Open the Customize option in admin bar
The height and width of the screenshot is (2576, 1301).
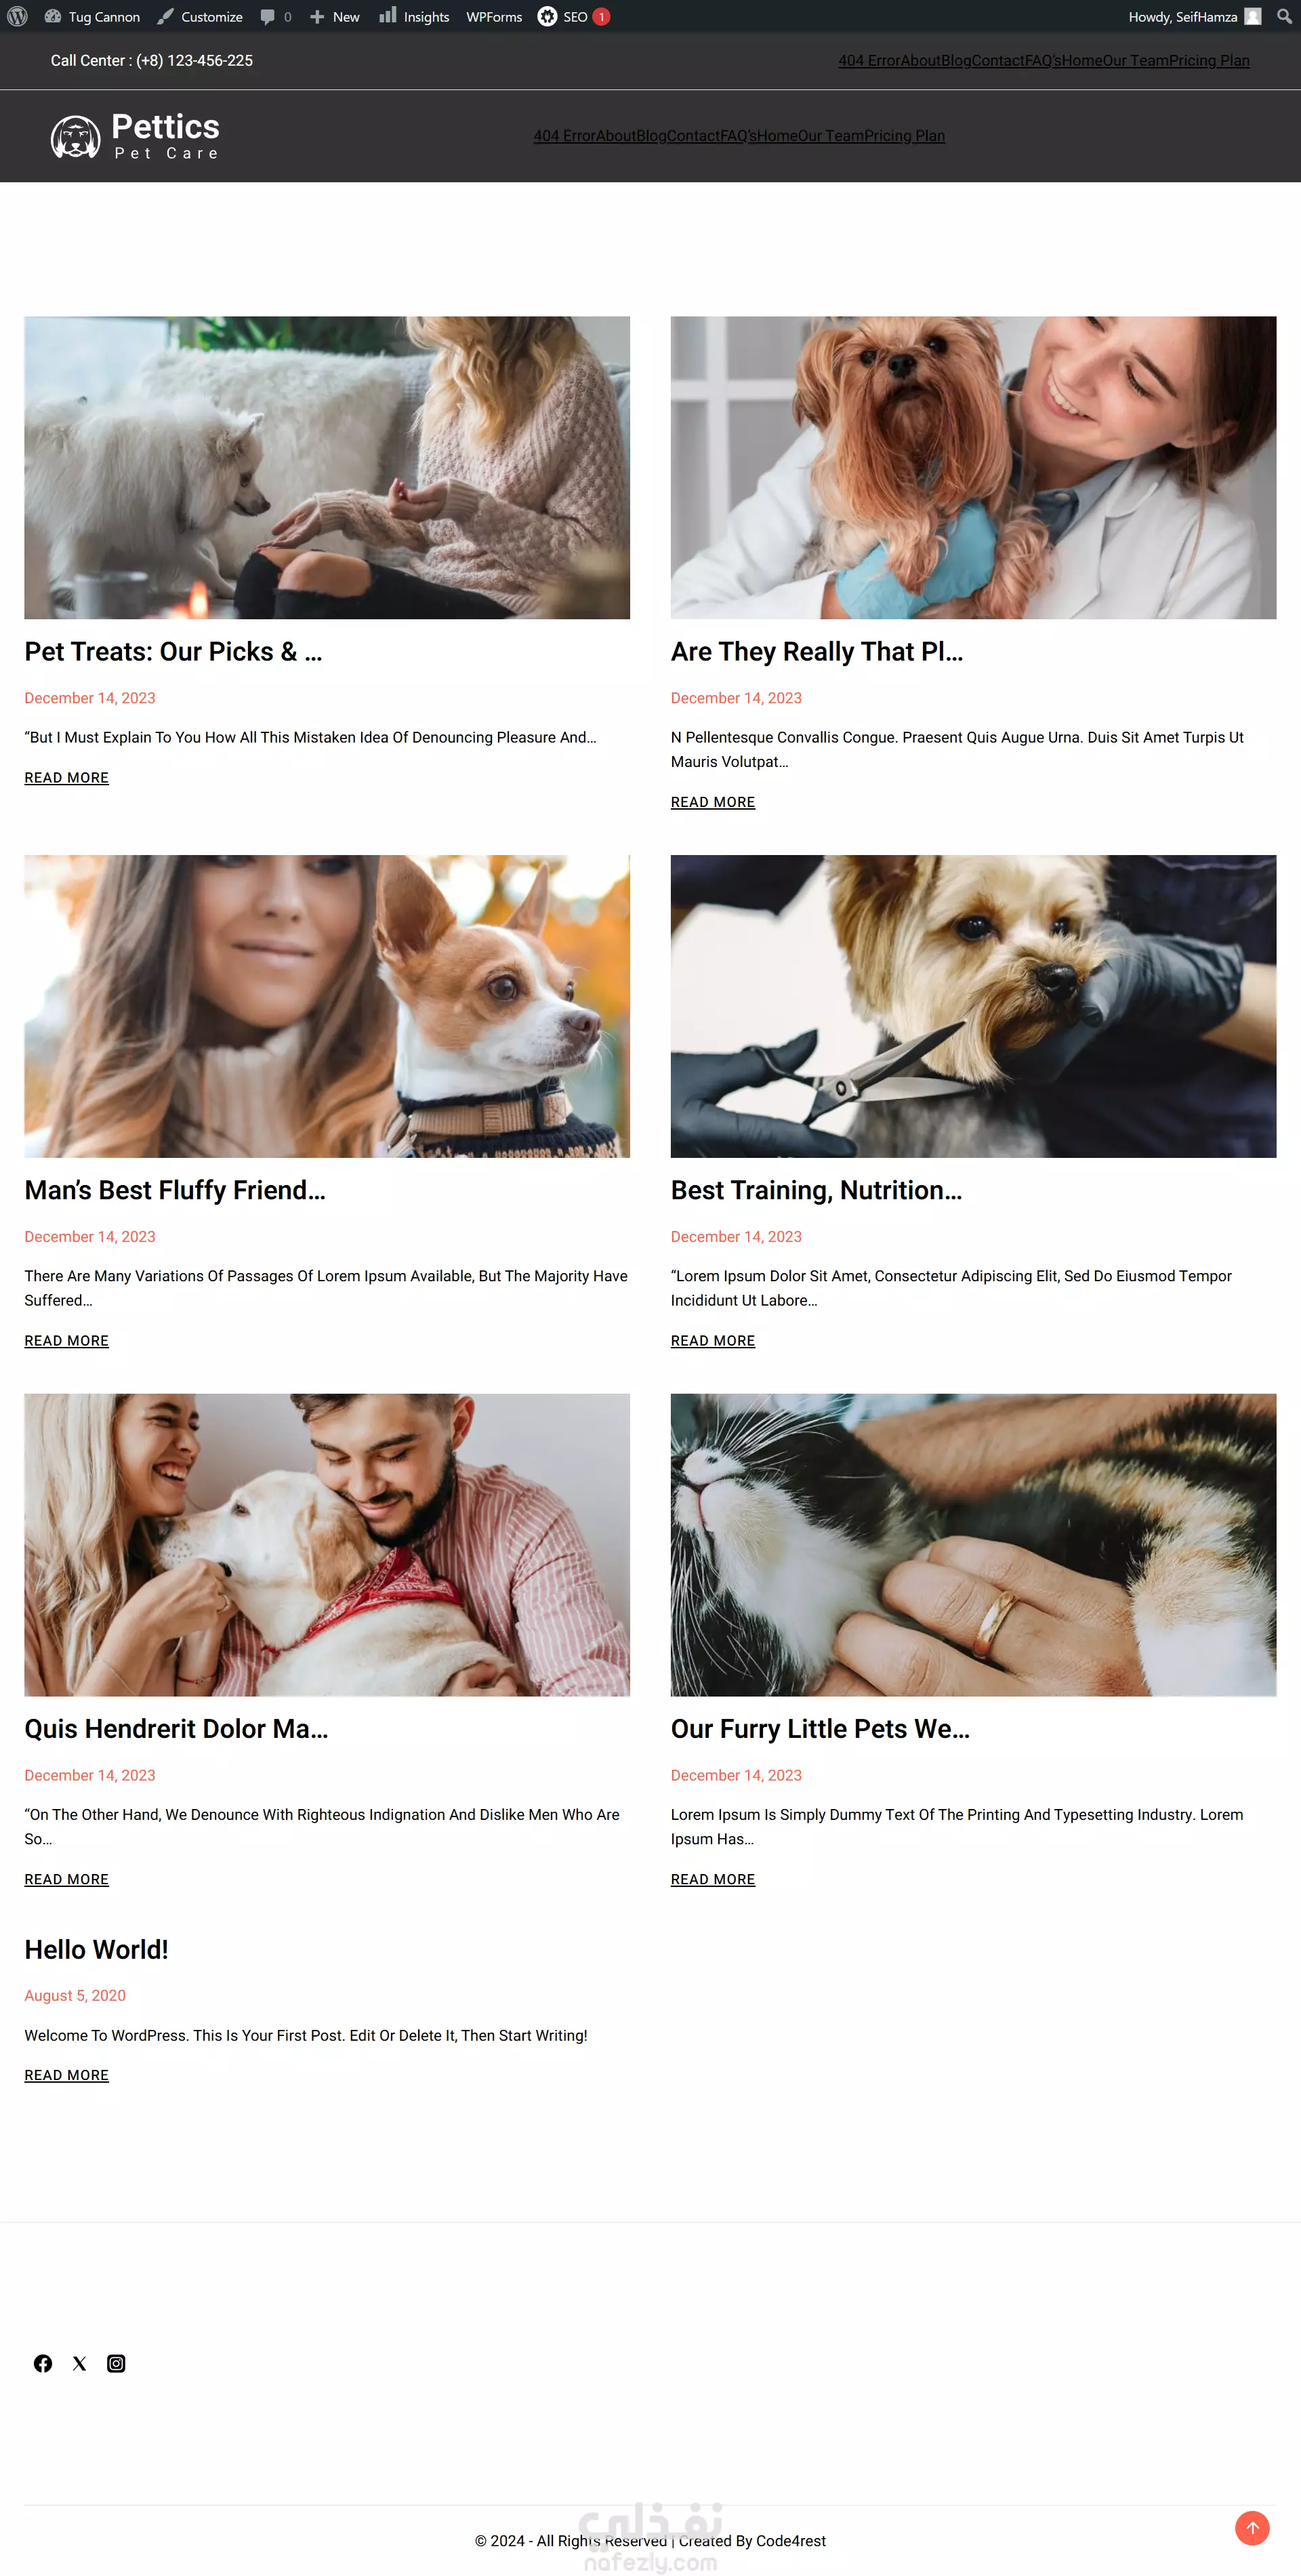tap(200, 17)
